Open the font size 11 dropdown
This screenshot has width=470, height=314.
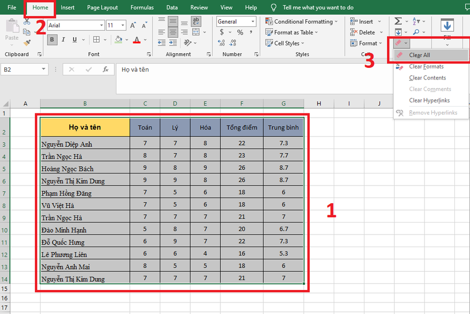click(123, 26)
